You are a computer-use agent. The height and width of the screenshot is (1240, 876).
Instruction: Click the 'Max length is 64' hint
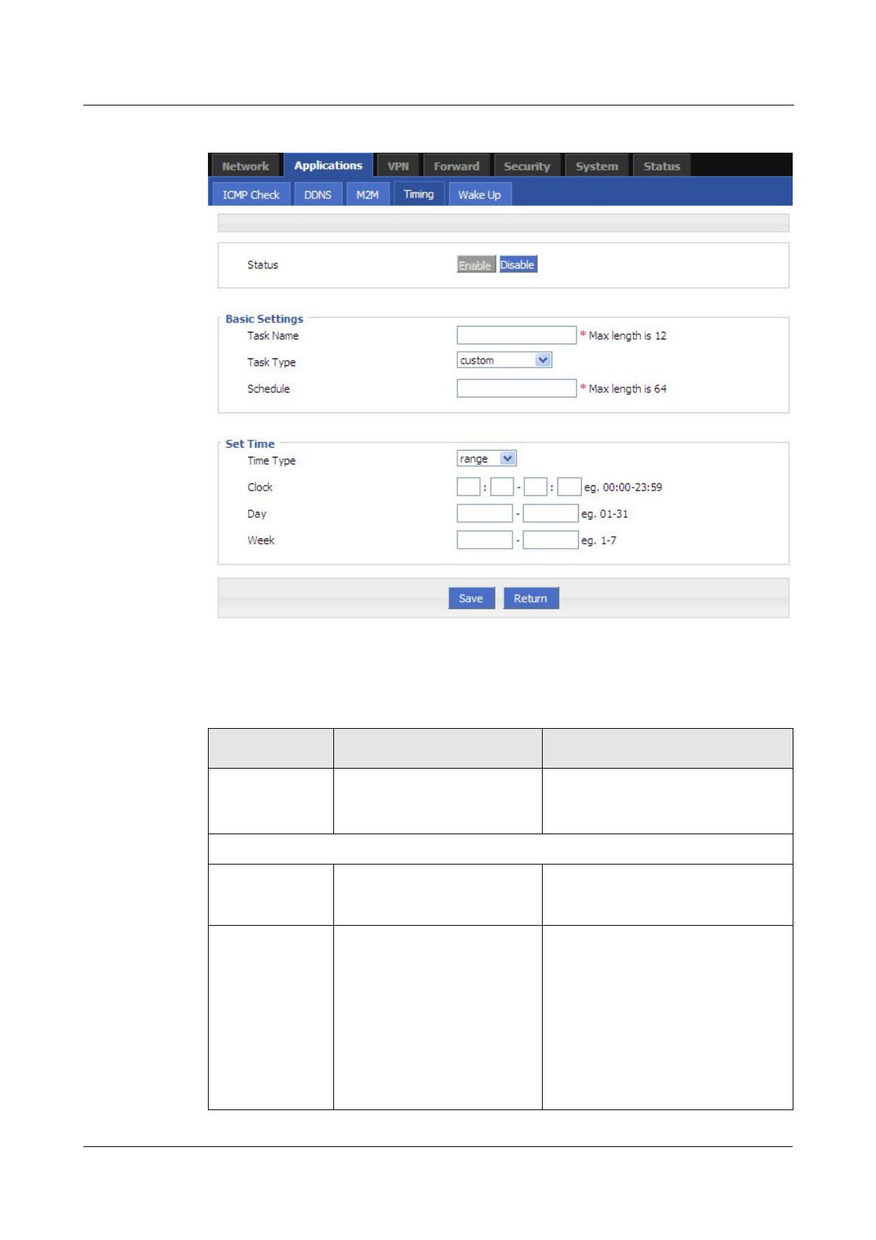click(628, 389)
